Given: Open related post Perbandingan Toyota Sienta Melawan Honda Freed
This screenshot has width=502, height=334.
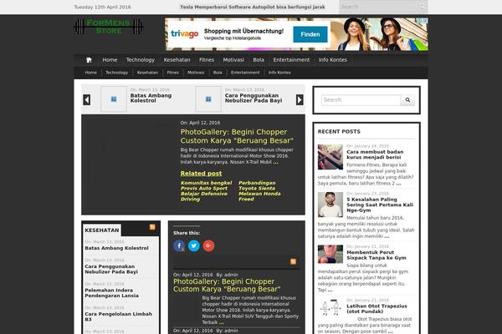Looking at the screenshot, I should click(259, 191).
